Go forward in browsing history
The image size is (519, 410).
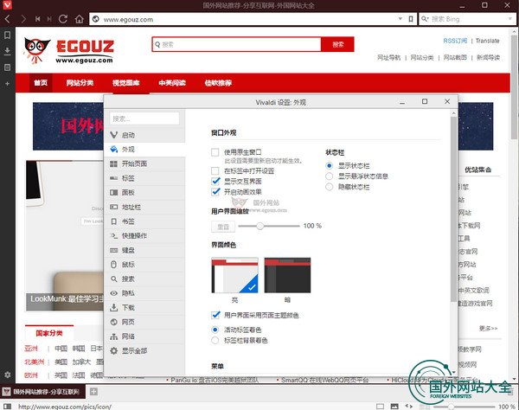point(23,19)
